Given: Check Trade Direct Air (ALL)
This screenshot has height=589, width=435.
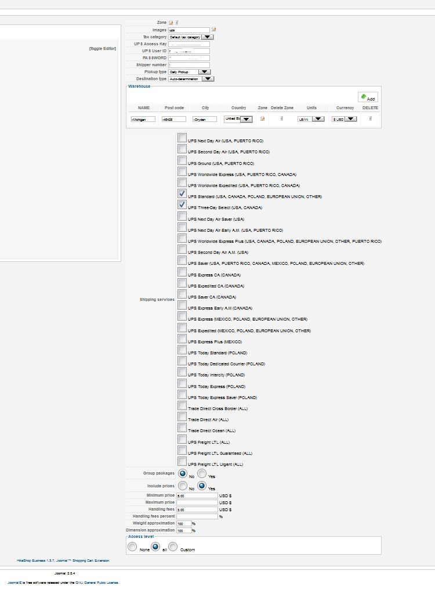Looking at the screenshot, I should click(x=182, y=416).
